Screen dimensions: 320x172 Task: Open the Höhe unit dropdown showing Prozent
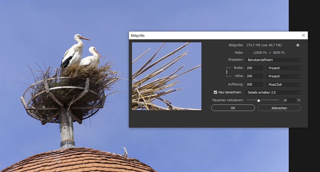(284, 76)
